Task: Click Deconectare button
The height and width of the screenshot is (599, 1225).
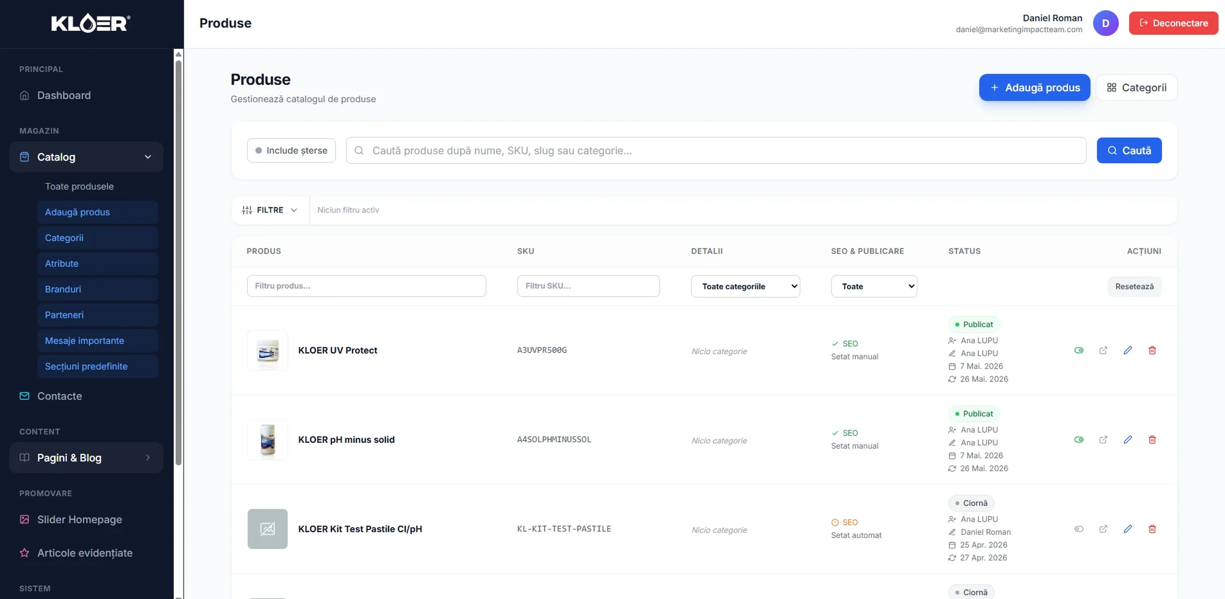Action: click(x=1173, y=23)
